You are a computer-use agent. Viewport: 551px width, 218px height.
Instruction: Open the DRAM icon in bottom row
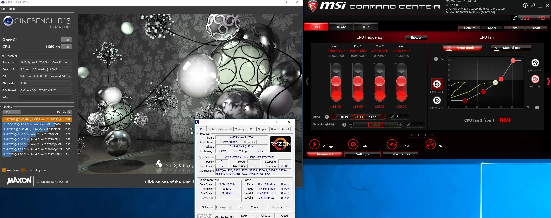coord(392,144)
